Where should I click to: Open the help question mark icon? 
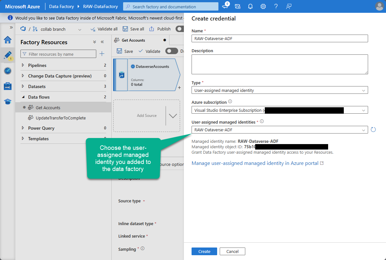click(276, 6)
